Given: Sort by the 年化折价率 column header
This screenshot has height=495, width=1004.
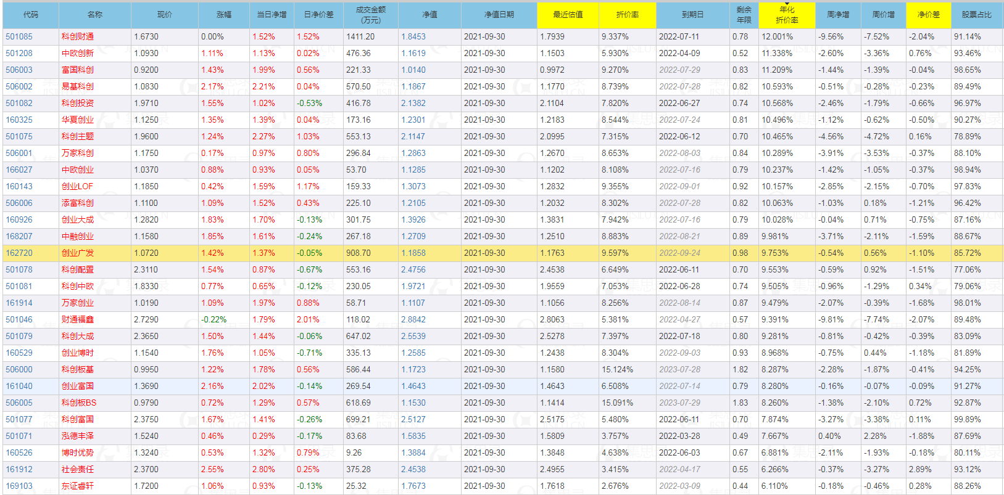Looking at the screenshot, I should click(786, 15).
